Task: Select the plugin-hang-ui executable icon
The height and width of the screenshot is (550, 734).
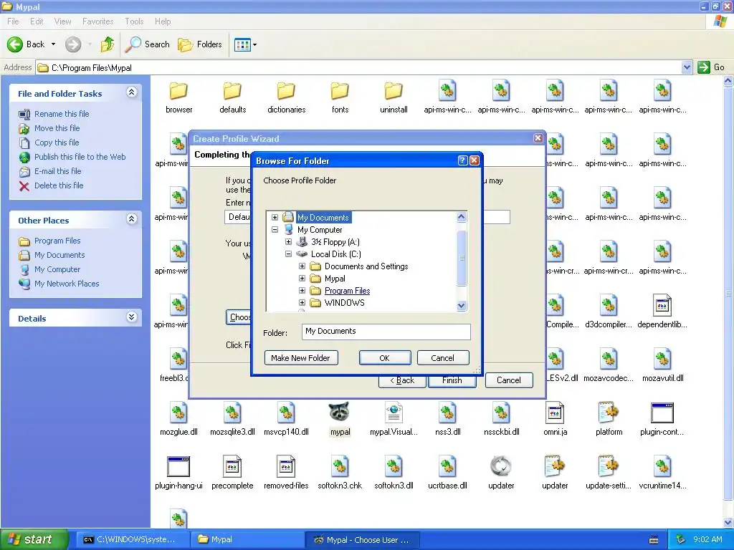Action: point(178,466)
